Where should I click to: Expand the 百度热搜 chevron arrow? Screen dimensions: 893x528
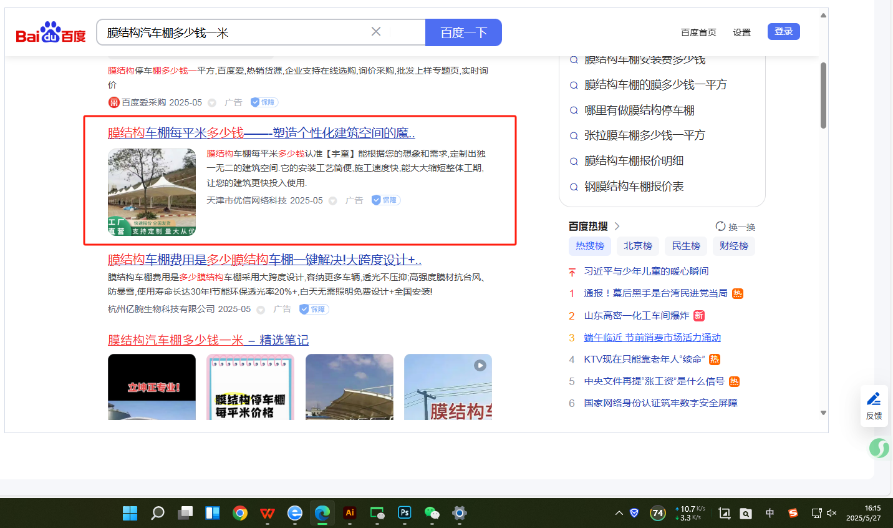click(x=617, y=227)
